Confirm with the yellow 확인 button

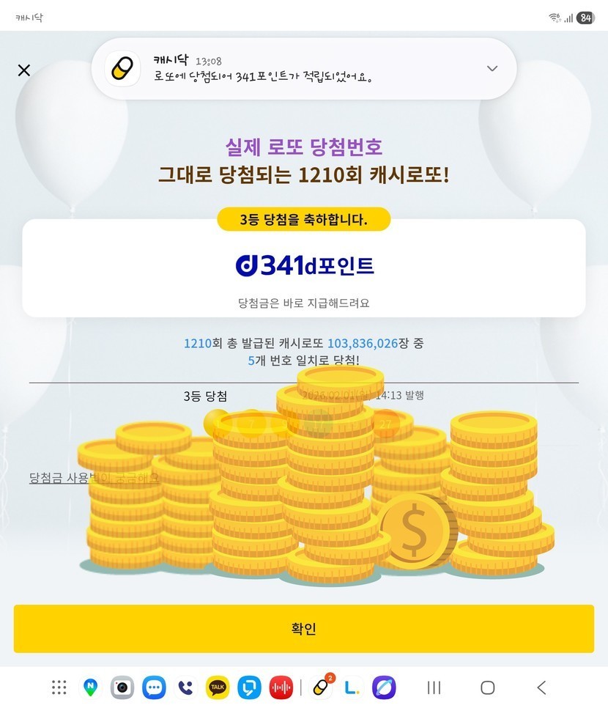(304, 629)
